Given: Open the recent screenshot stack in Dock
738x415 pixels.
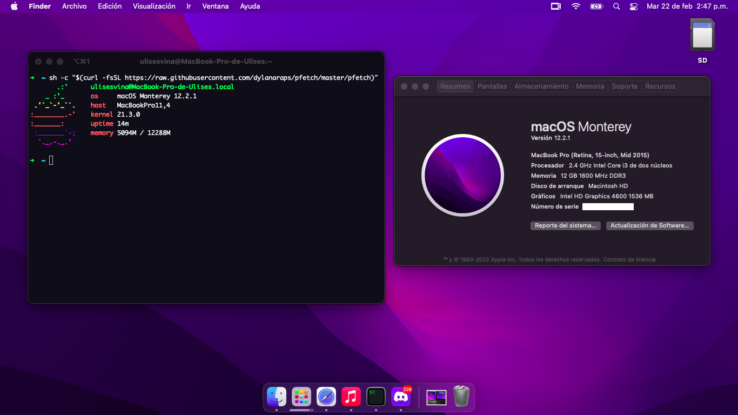Looking at the screenshot, I should [x=436, y=397].
